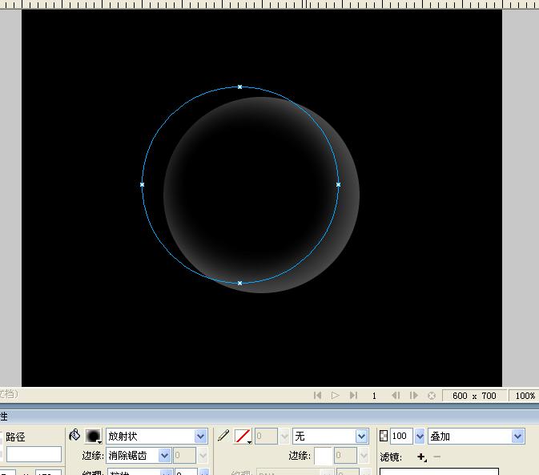539x475 pixels.
Task: Step to next frame
Action: tap(413, 395)
